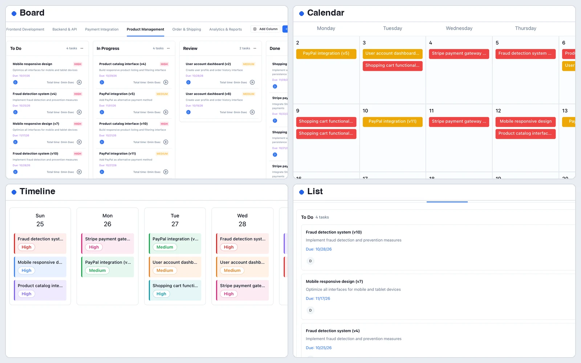Select the Product Management tab
The width and height of the screenshot is (581, 363).
click(x=145, y=29)
